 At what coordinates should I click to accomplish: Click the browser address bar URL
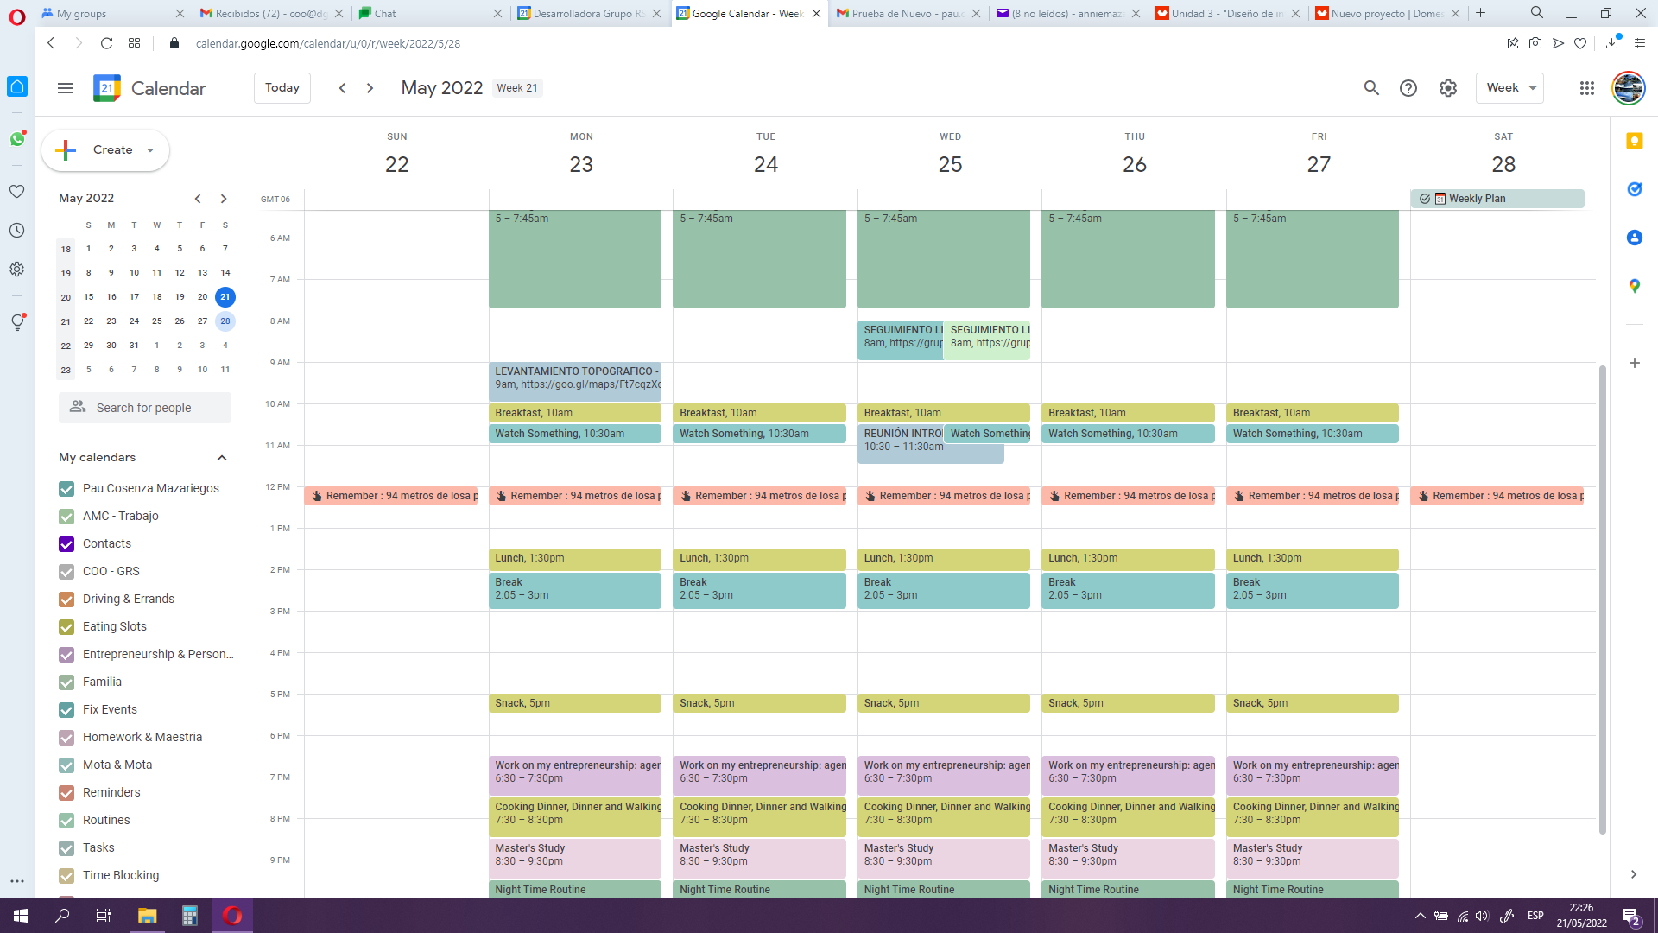tap(328, 43)
